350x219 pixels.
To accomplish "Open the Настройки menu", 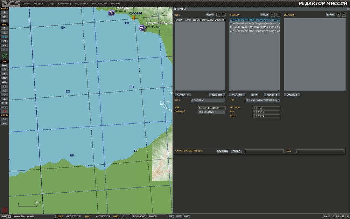I will [x=81, y=4].
